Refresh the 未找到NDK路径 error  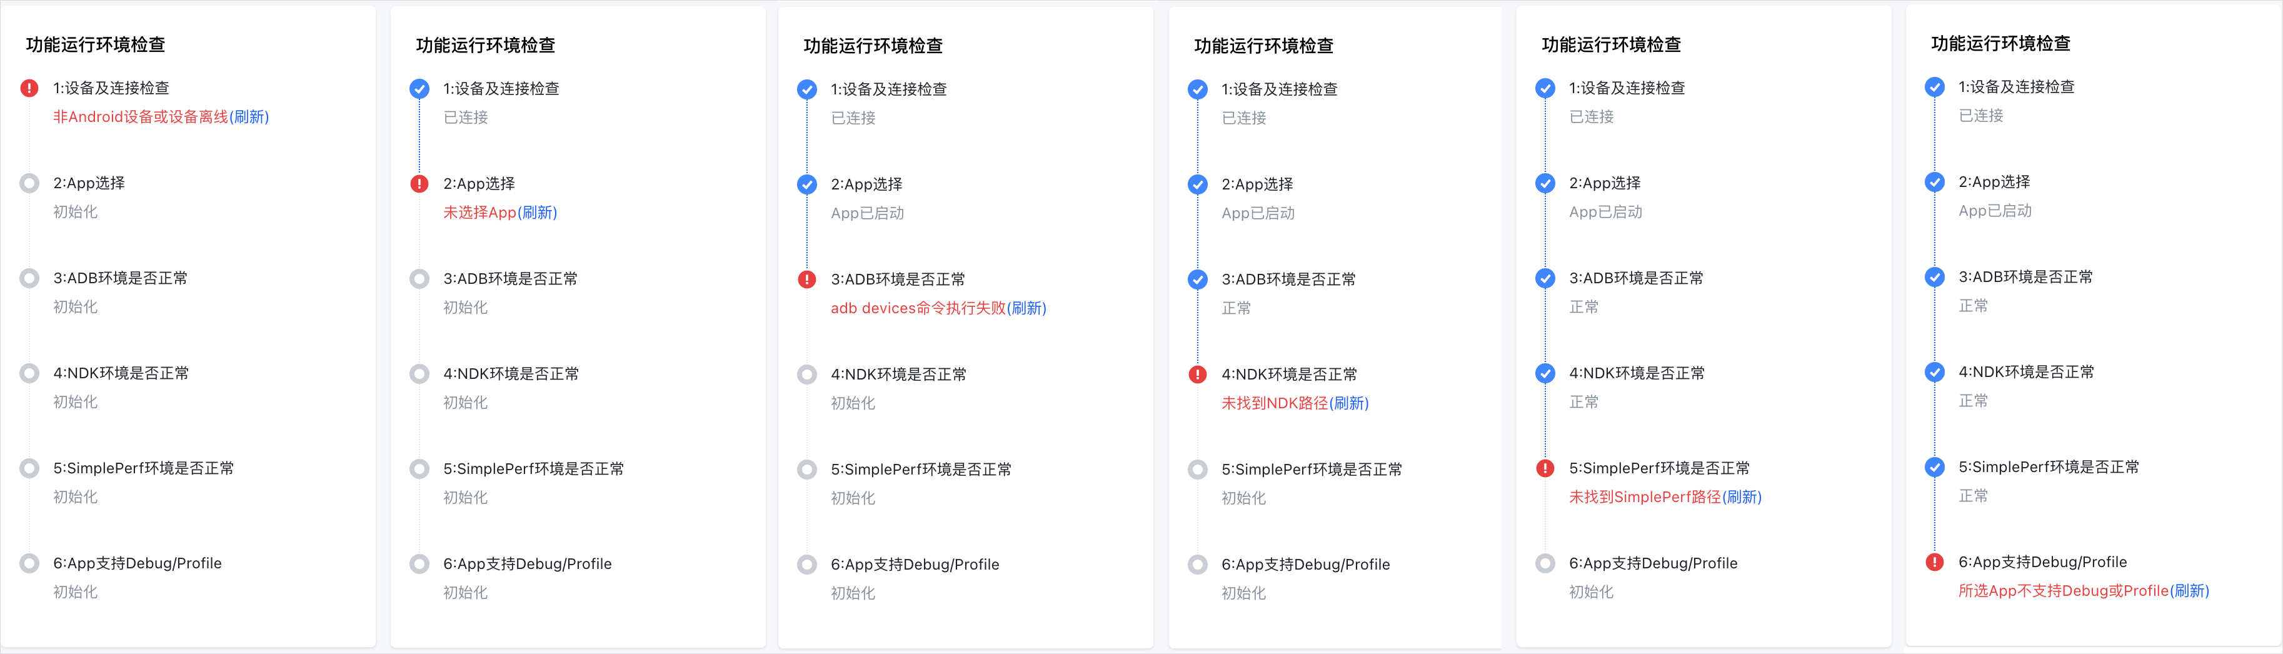point(1349,403)
